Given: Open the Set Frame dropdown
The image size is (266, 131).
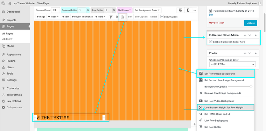Looking at the screenshot, I should point(125,10).
